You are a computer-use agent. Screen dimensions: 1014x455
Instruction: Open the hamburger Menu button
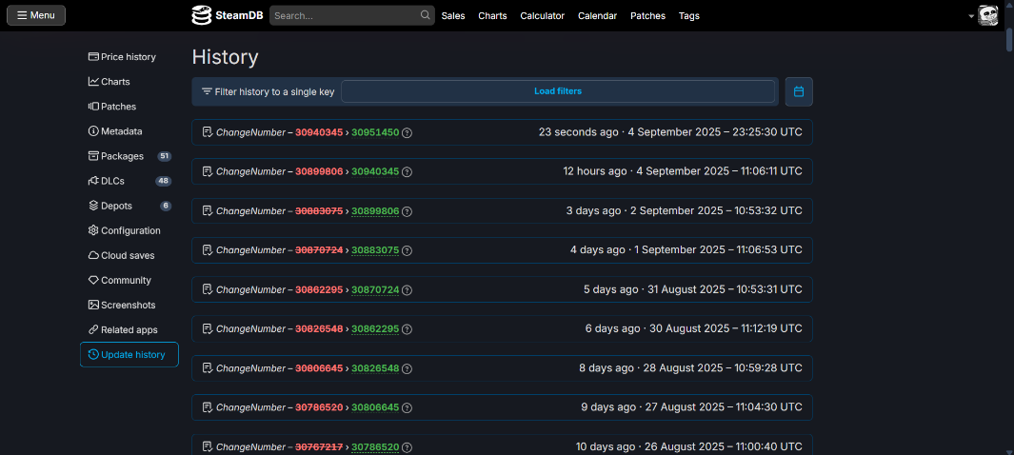tap(36, 15)
